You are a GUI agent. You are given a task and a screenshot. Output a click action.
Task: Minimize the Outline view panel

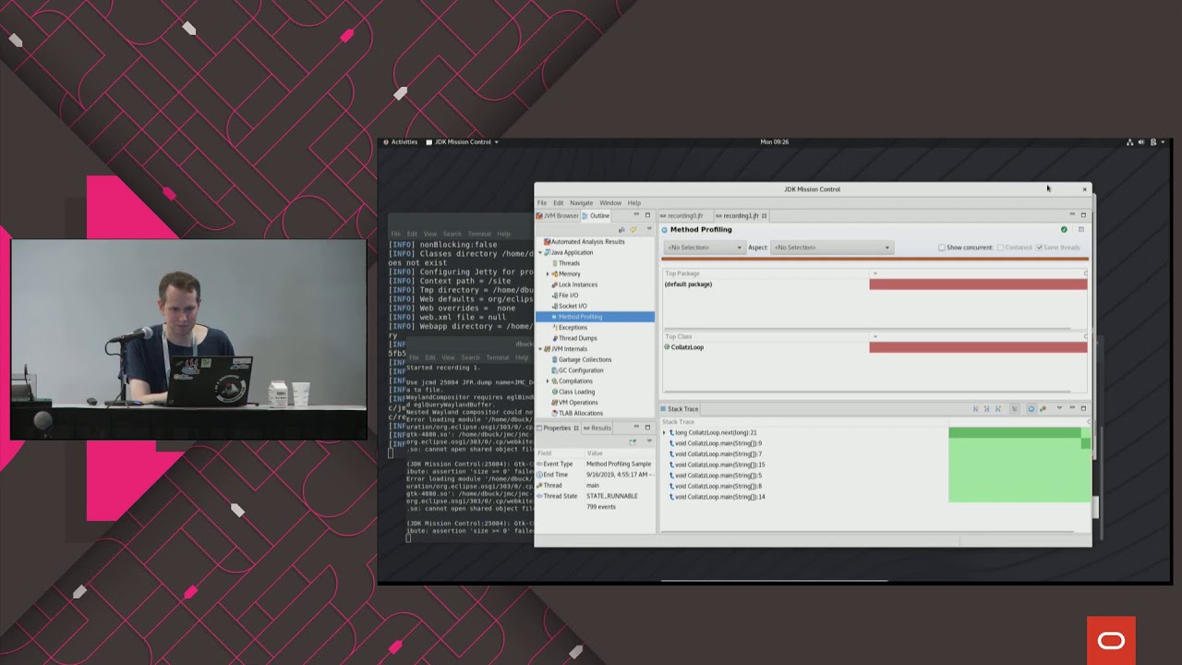point(636,214)
